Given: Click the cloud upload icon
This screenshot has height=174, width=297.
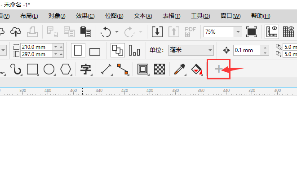Looking at the screenshot, I should point(16,31).
